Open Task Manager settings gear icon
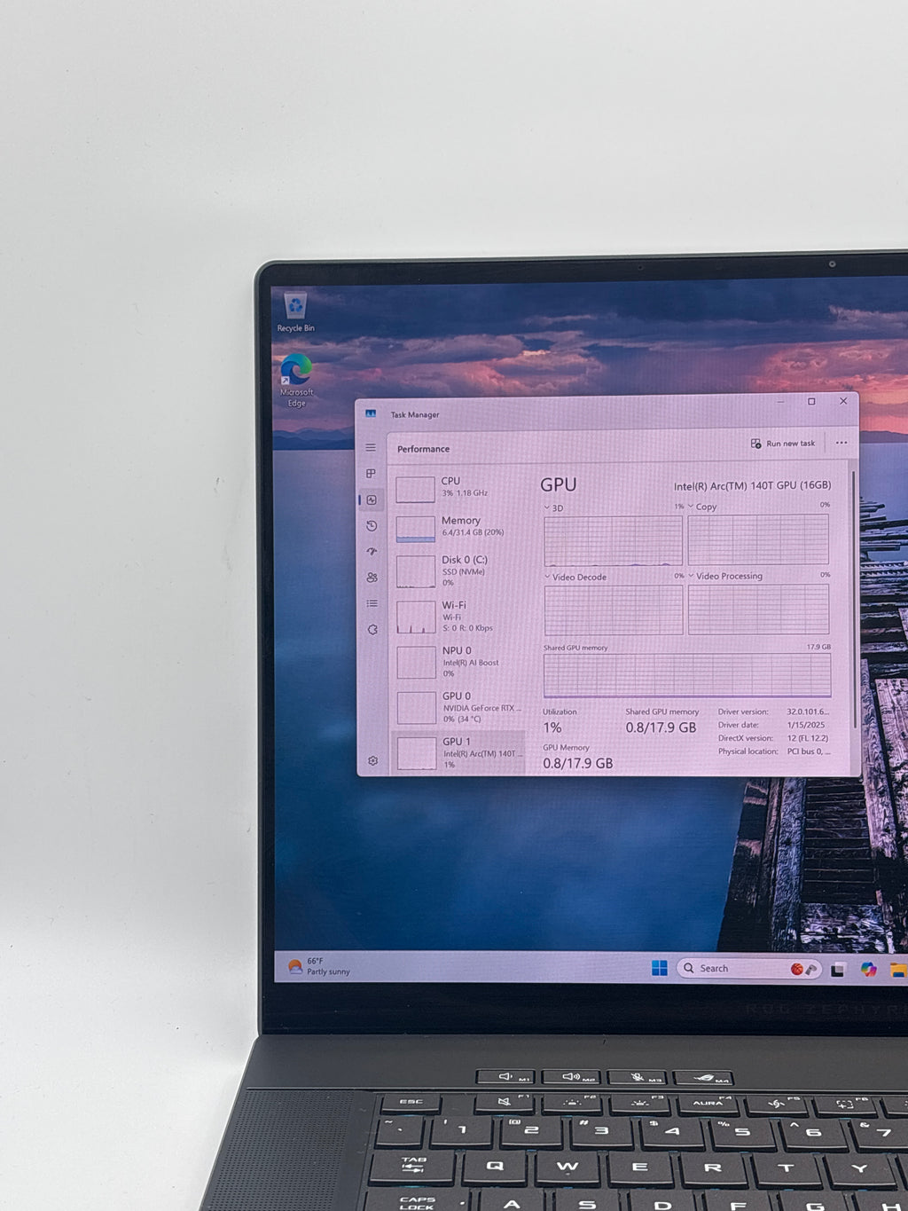908x1211 pixels. (x=372, y=760)
